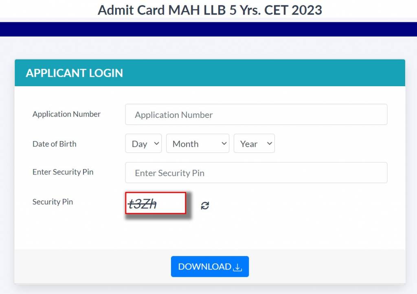Viewport: 417px width, 294px height.
Task: Click the Admit Card MAH LLB page title
Action: (x=210, y=10)
